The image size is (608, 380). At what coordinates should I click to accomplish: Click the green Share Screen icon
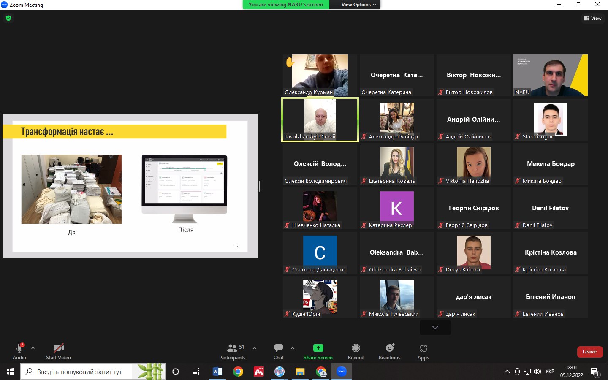click(318, 348)
